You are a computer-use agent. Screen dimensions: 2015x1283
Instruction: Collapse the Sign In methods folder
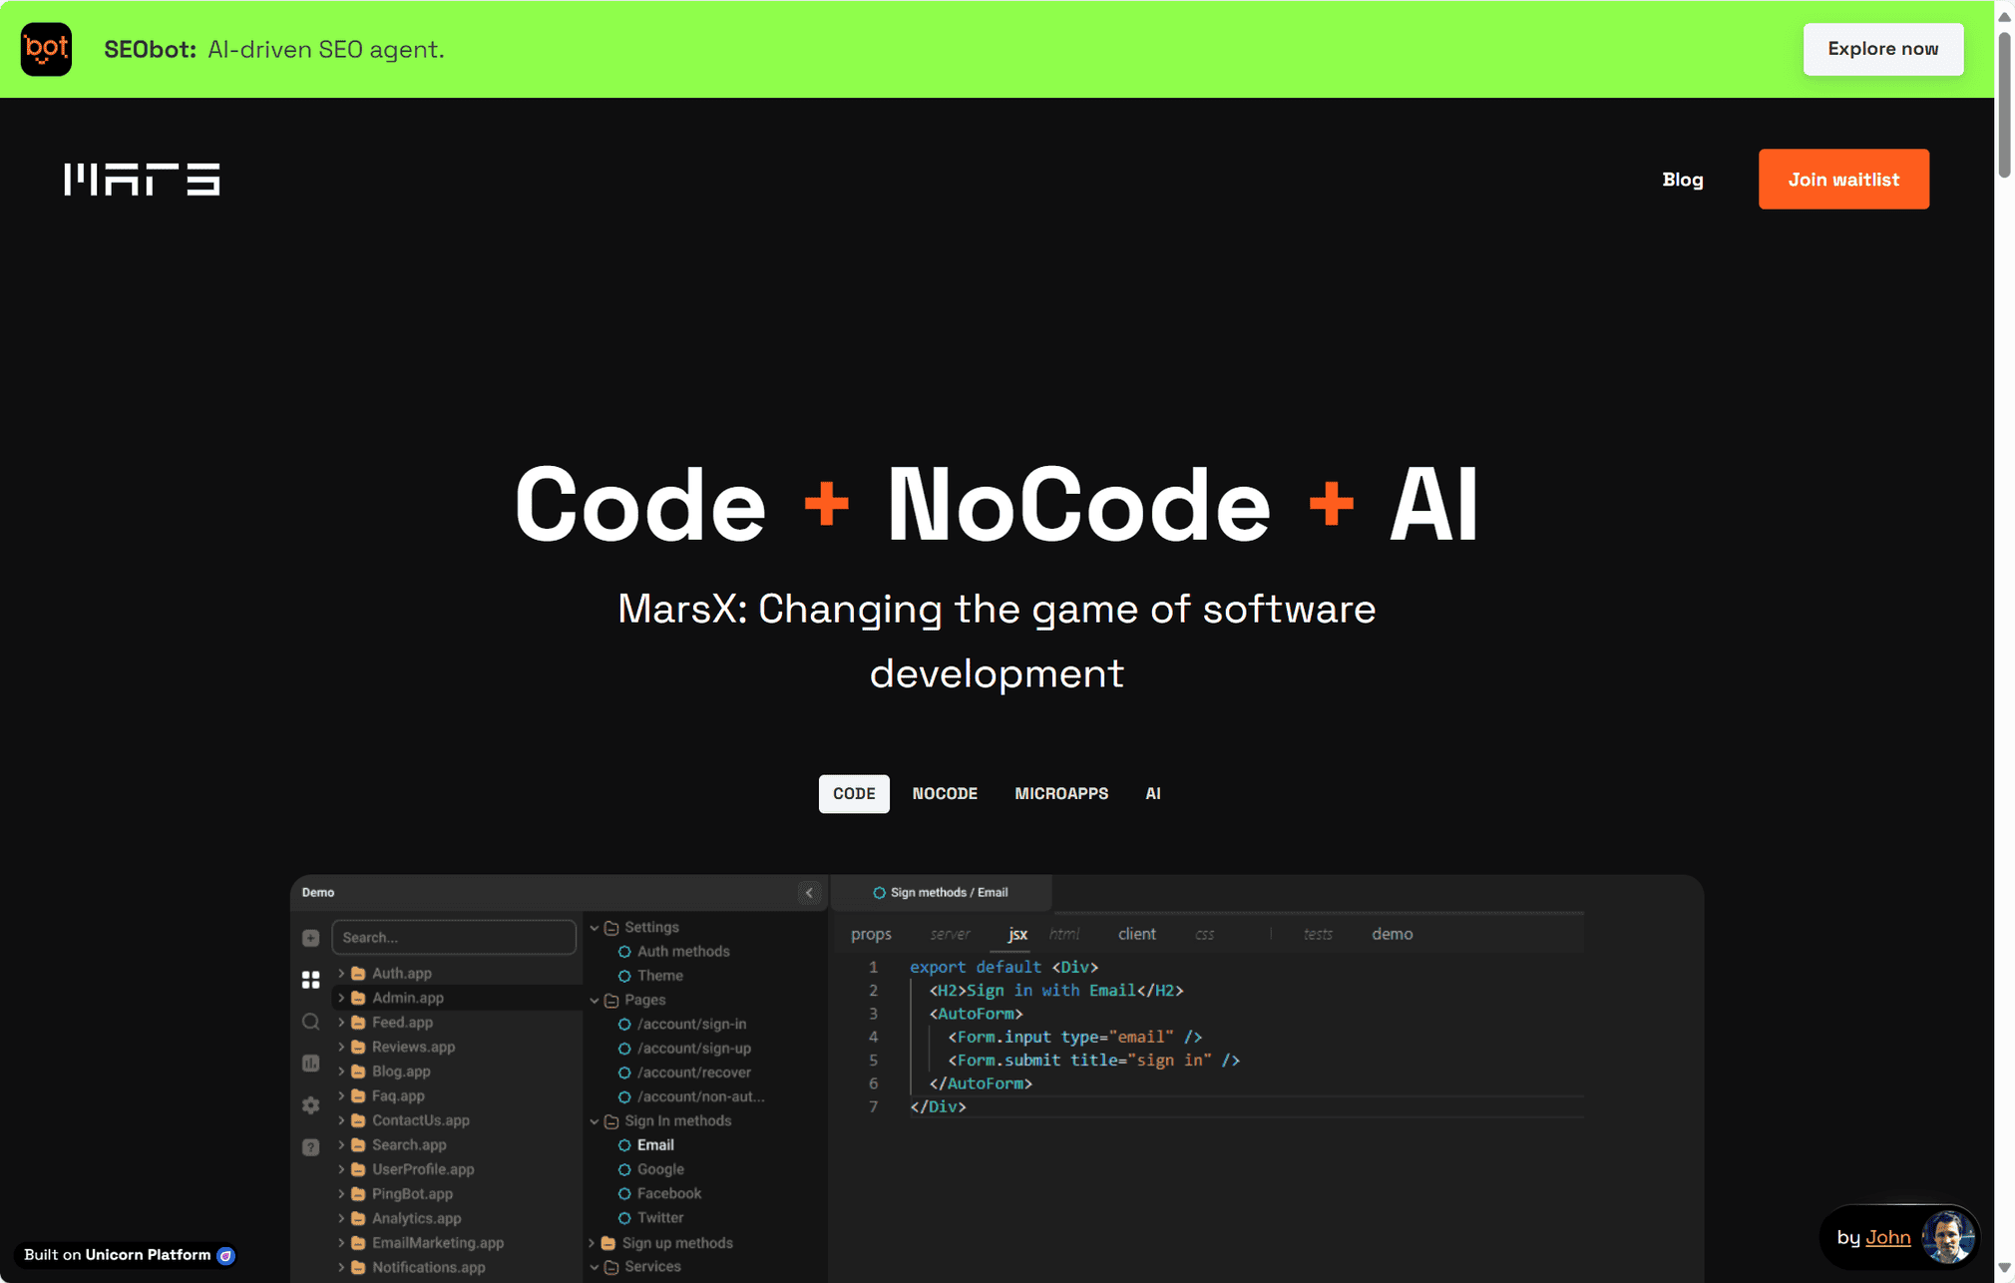595,1121
